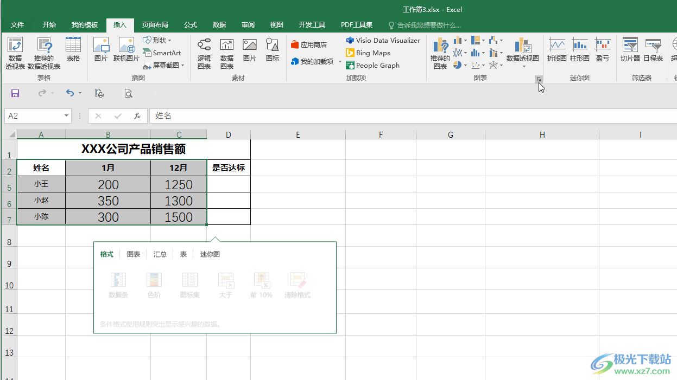677x380 pixels.
Task: Select the 迷你图 tab in Quick Analysis
Action: [210, 254]
